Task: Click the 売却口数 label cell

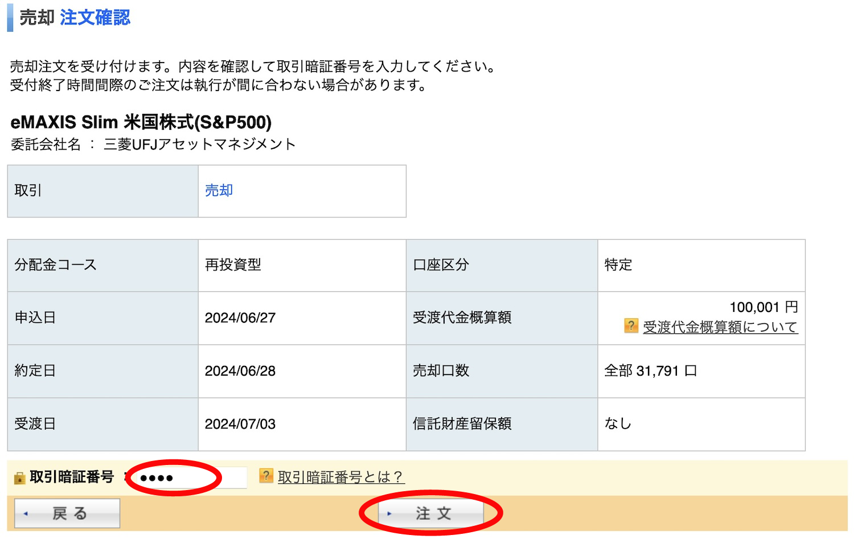Action: pyautogui.click(x=502, y=371)
